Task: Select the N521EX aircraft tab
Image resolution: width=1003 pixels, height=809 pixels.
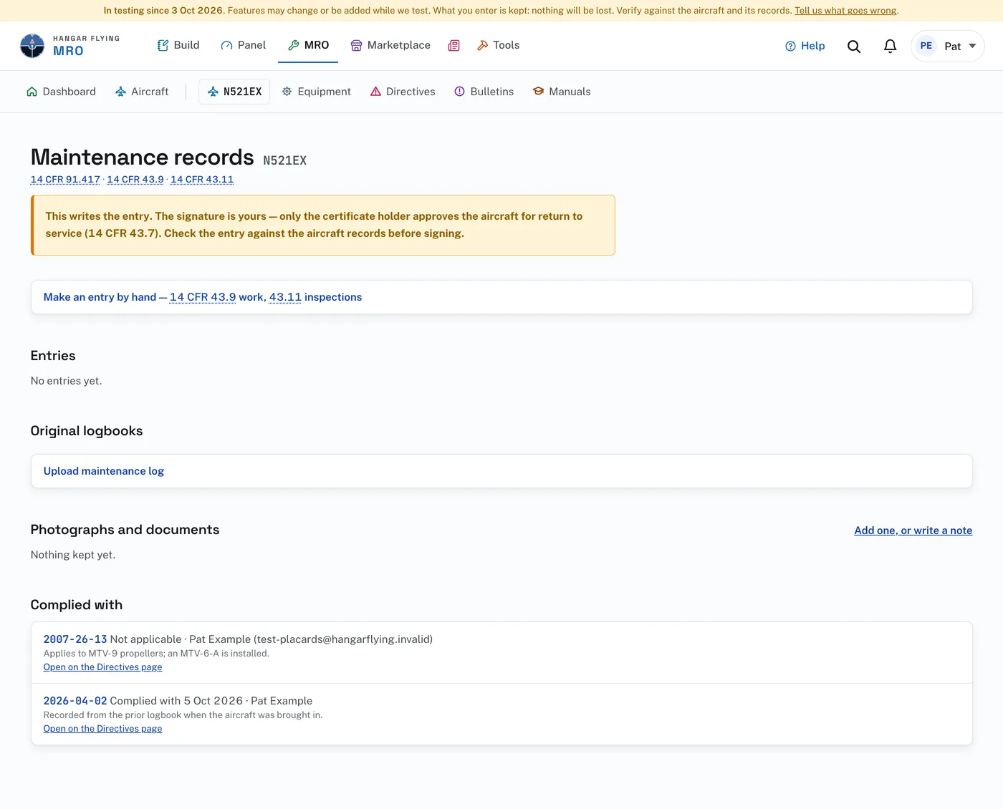Action: coord(234,92)
